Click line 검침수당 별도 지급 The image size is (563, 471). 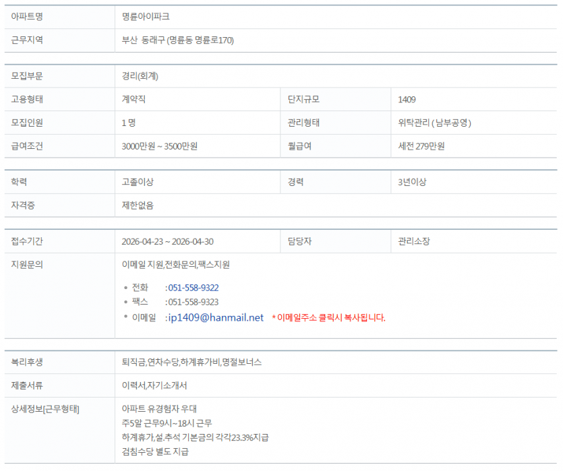coord(155,451)
